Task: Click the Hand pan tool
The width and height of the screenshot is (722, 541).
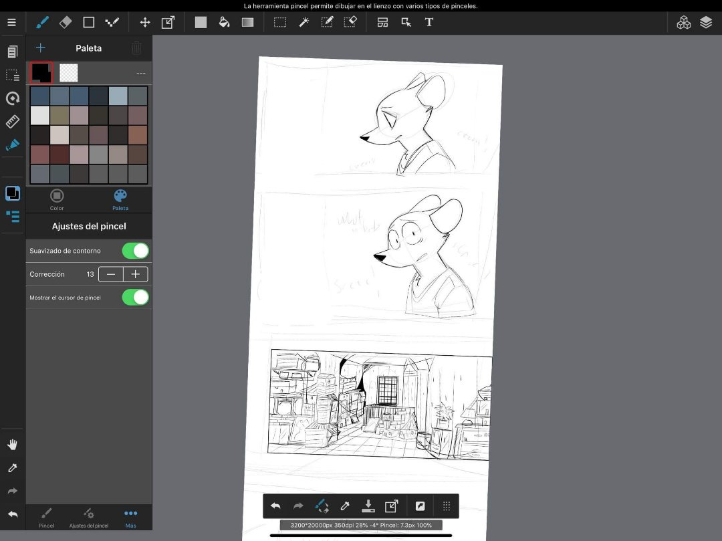Action: click(x=12, y=445)
